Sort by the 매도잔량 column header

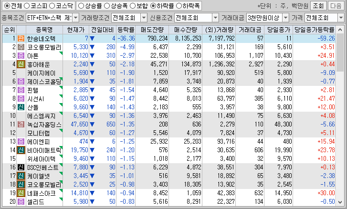152,30
